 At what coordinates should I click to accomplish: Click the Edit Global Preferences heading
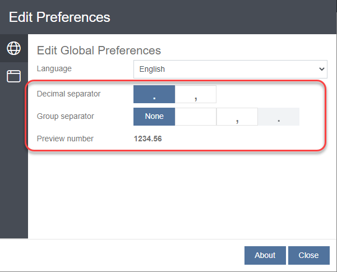click(x=99, y=50)
